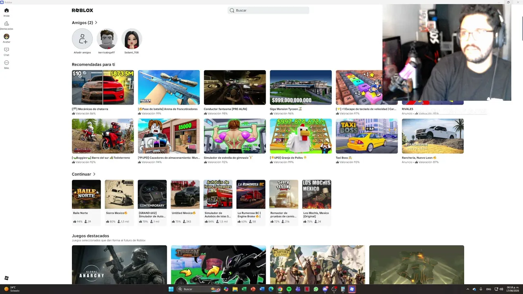Open Mecánicas de chatarra game thumbnail

pyautogui.click(x=103, y=87)
